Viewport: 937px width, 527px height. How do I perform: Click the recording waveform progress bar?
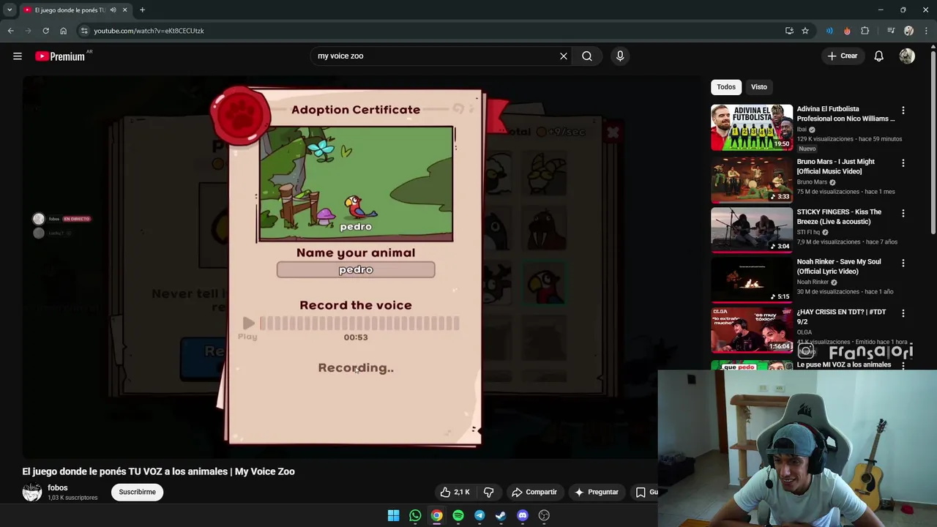359,323
